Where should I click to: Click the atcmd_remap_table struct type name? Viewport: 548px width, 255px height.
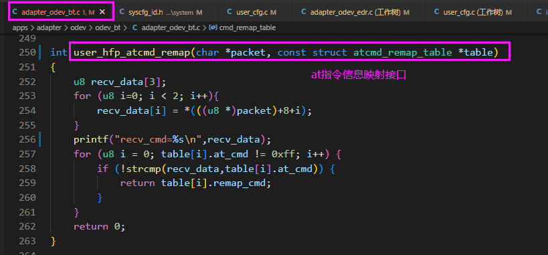click(x=403, y=52)
